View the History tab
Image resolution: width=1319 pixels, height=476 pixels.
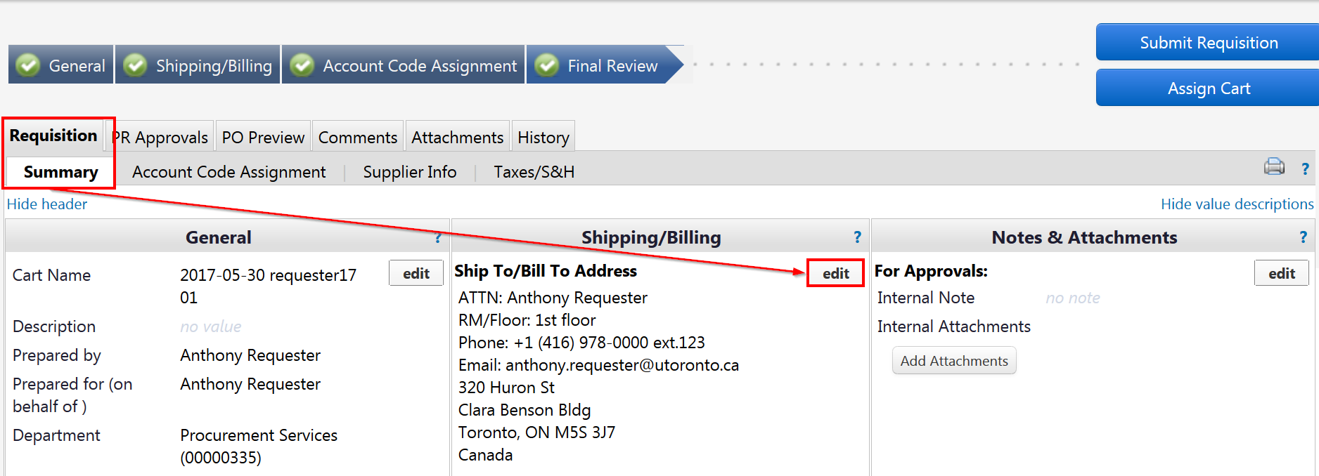click(543, 138)
